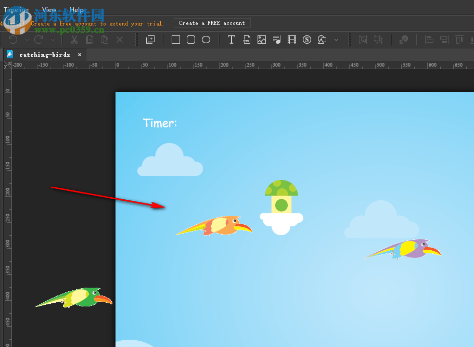The height and width of the screenshot is (347, 474).
Task: Open the Help menu
Action: tap(76, 9)
